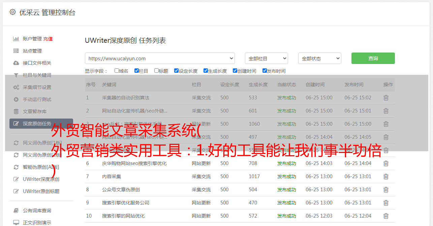Click the server icon next to 站点管理
This screenshot has width=433, height=226.
16,51
